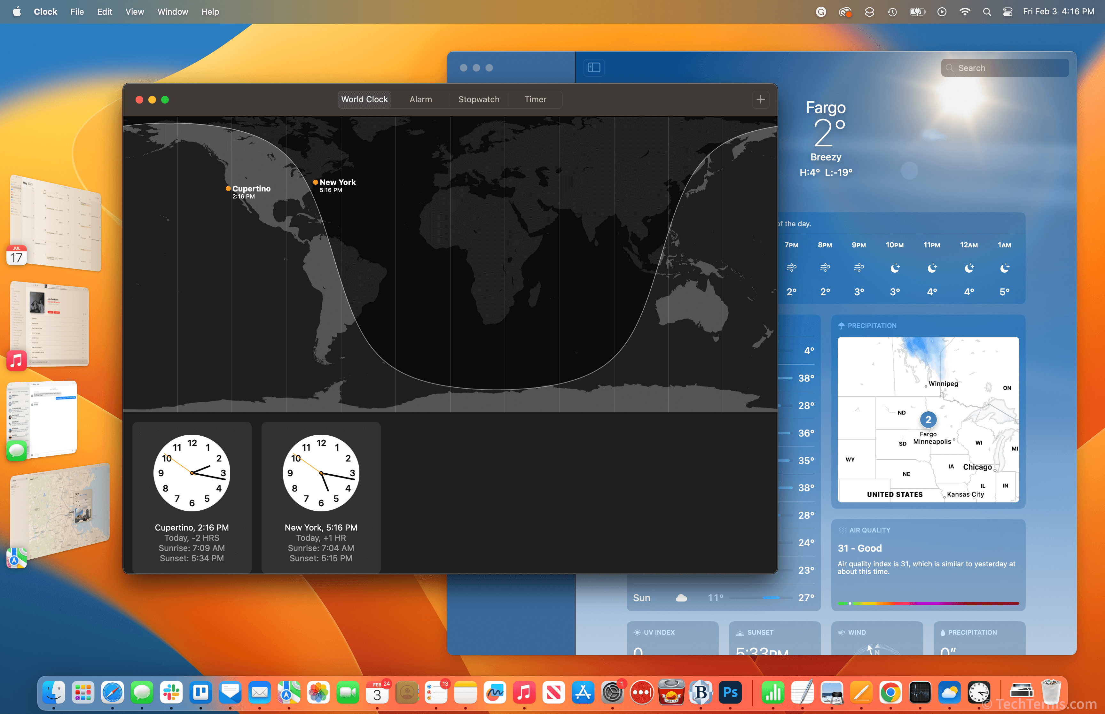Switch to the Stopwatch tab
1105x714 pixels.
(479, 99)
